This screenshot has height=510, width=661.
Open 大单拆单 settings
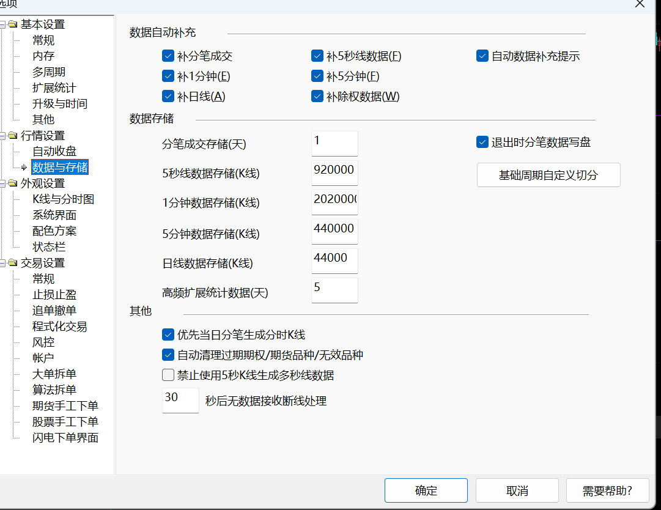pyautogui.click(x=54, y=374)
